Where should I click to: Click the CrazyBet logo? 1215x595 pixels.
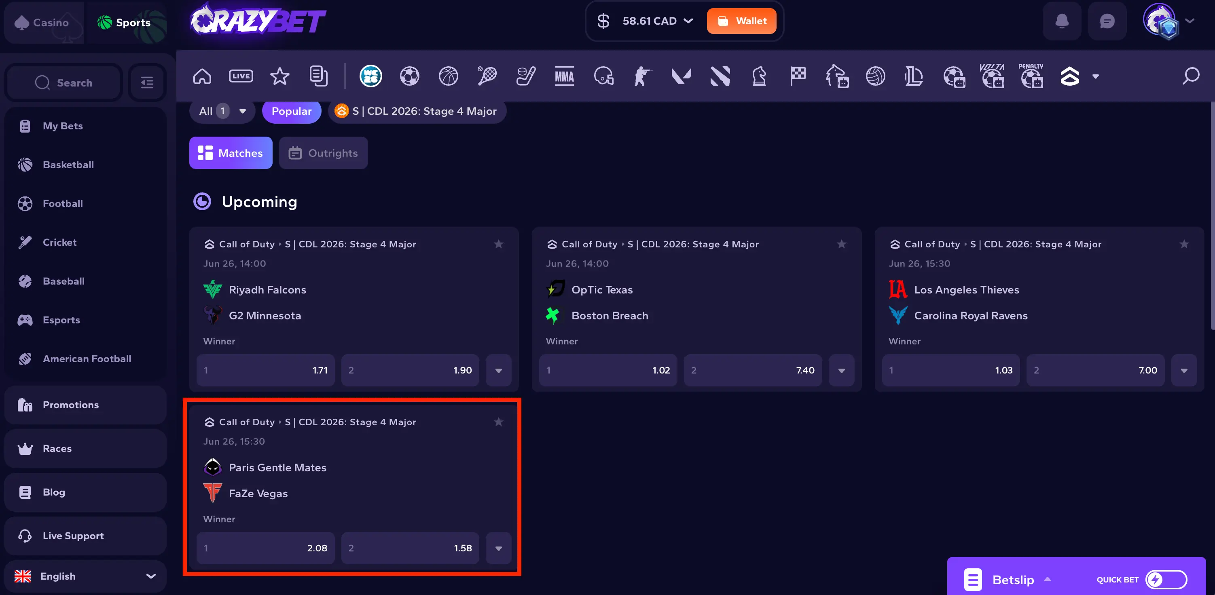[x=258, y=20]
